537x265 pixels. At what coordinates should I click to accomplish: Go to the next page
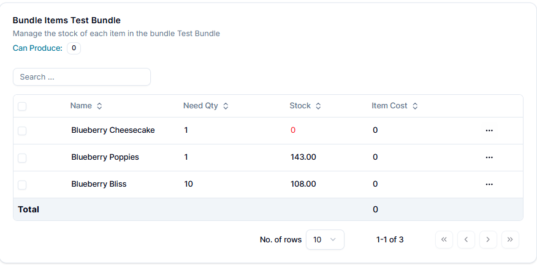pyautogui.click(x=488, y=240)
